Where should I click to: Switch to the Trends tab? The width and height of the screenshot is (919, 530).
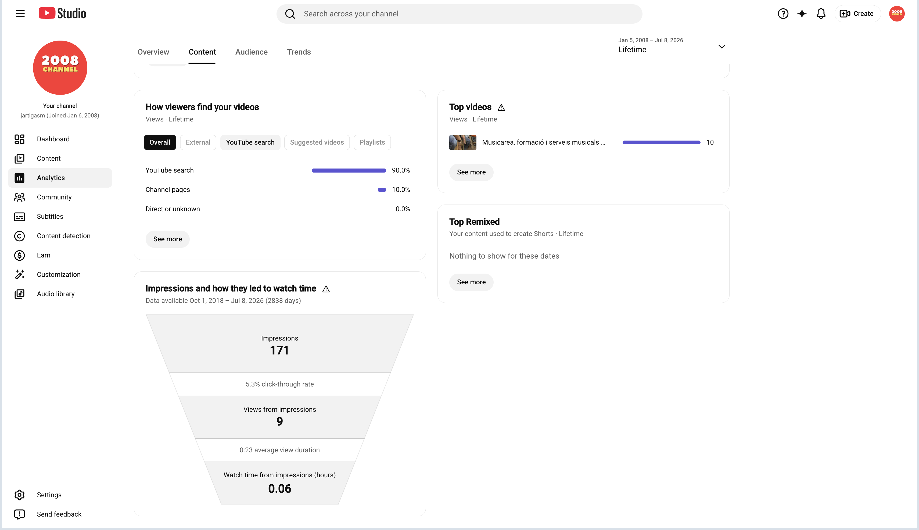(x=299, y=52)
